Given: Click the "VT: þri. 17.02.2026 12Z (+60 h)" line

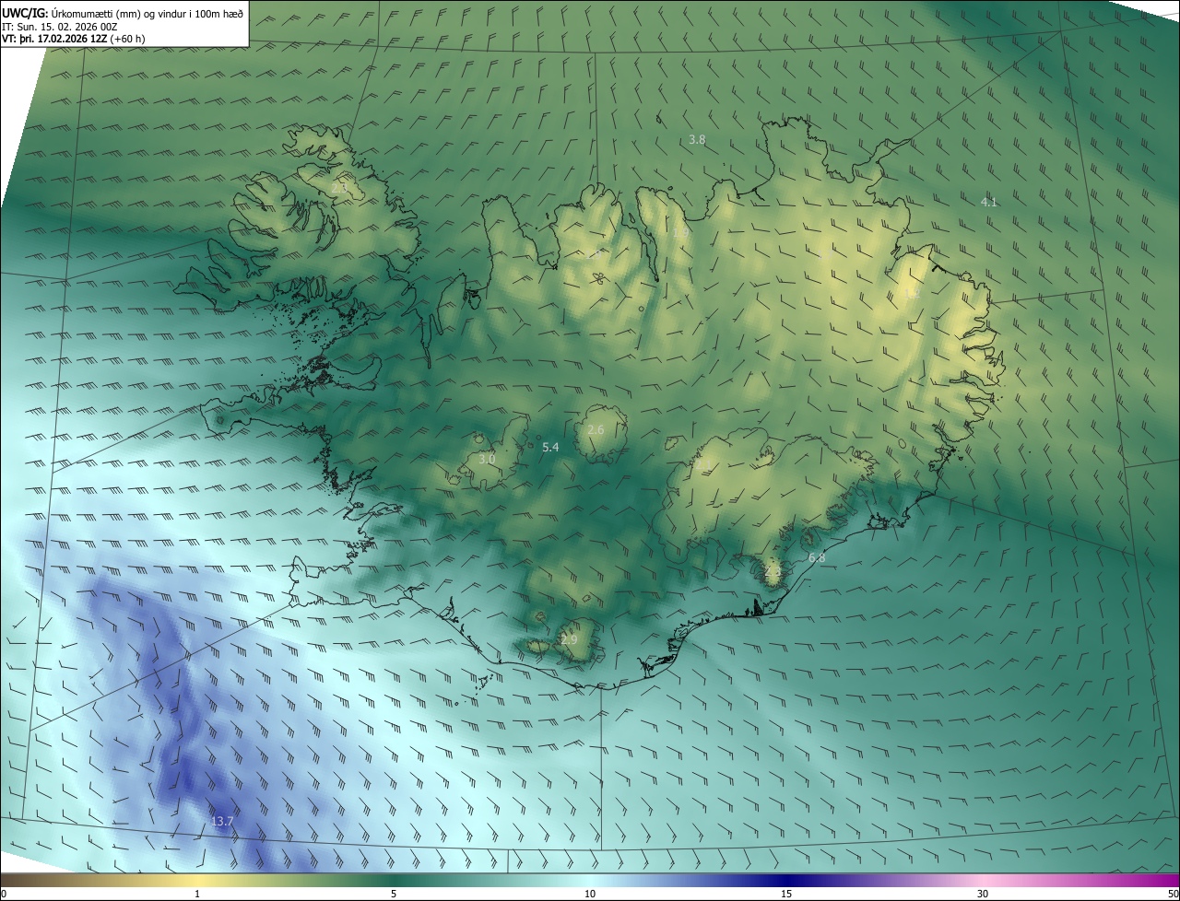Looking at the screenshot, I should [x=74, y=39].
